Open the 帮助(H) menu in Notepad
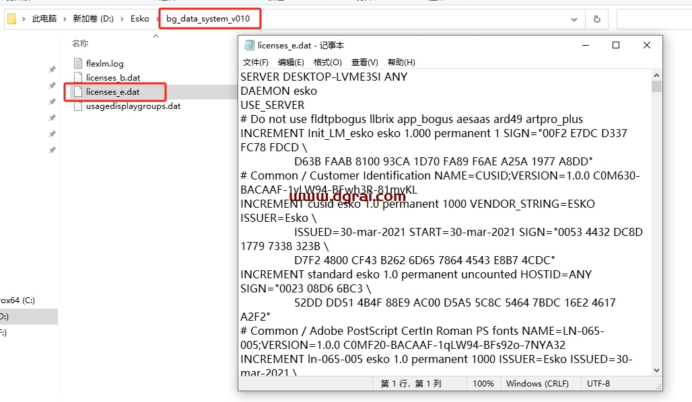692x402 pixels. [x=401, y=62]
